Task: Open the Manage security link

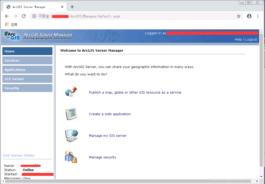Action: (x=102, y=157)
